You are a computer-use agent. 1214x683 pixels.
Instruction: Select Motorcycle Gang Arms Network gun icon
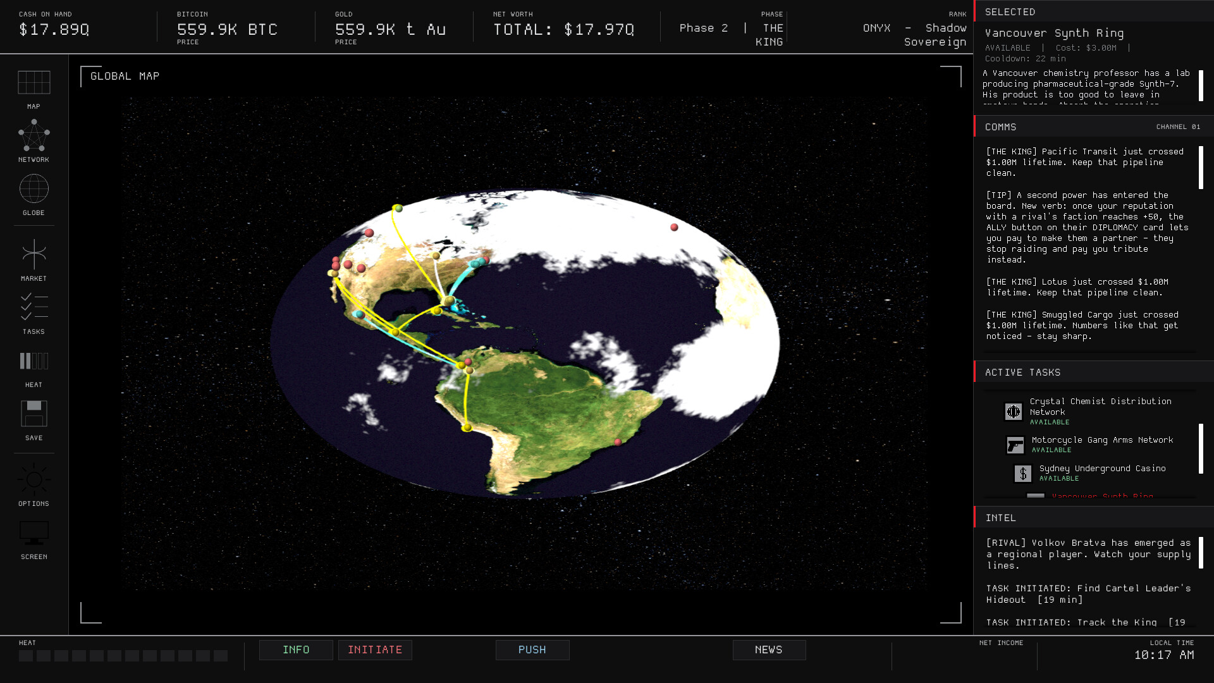click(1015, 445)
